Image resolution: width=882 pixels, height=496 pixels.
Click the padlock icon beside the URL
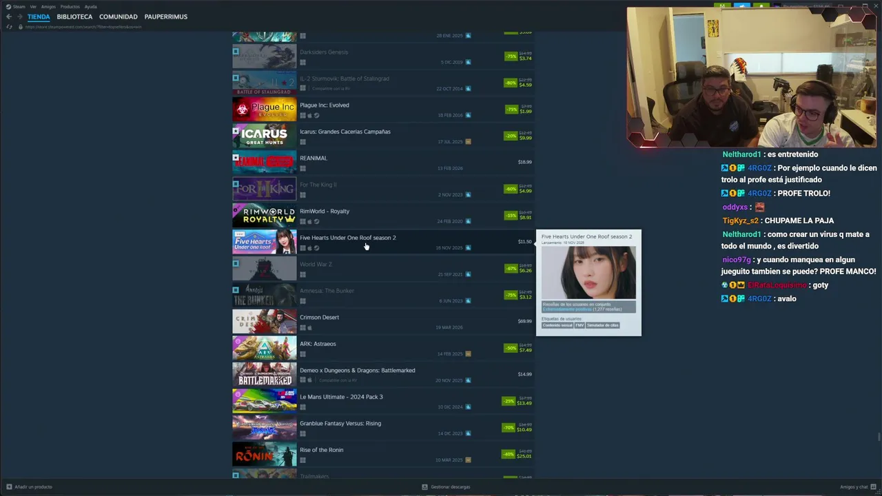21,27
